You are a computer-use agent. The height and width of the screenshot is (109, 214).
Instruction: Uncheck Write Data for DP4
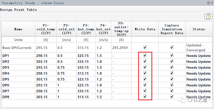[145, 73]
